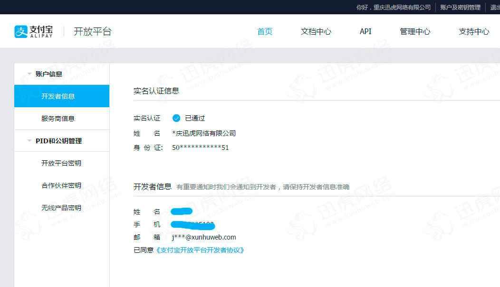The width and height of the screenshot is (500, 287).
Task: Click the 重庆迅虎网络有限公司 greeting in the top bar
Action: pos(394,7)
